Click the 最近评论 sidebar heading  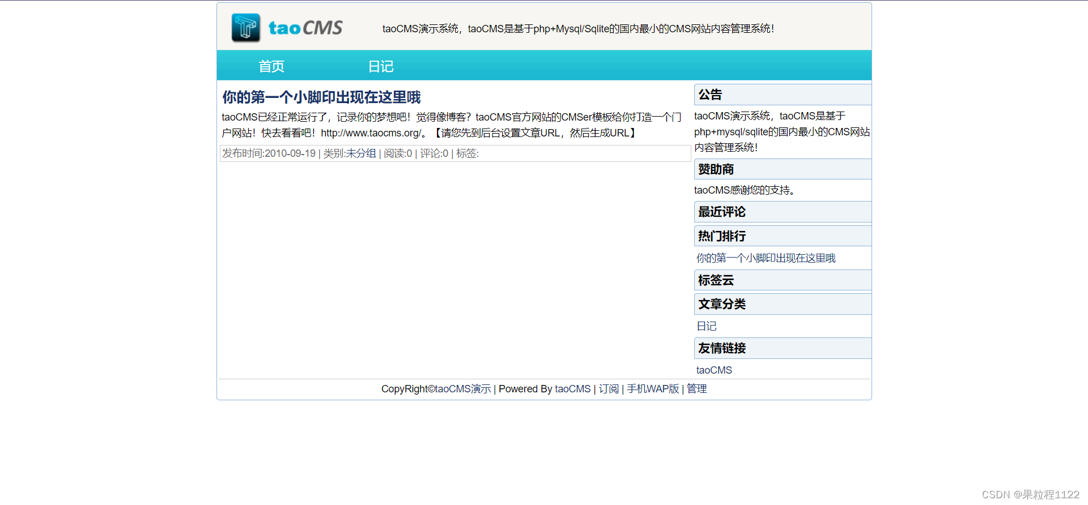point(783,212)
